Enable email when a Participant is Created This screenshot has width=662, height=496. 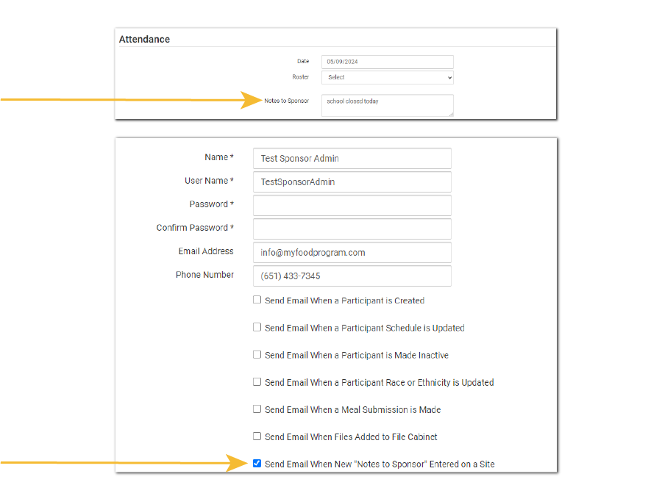tap(257, 300)
